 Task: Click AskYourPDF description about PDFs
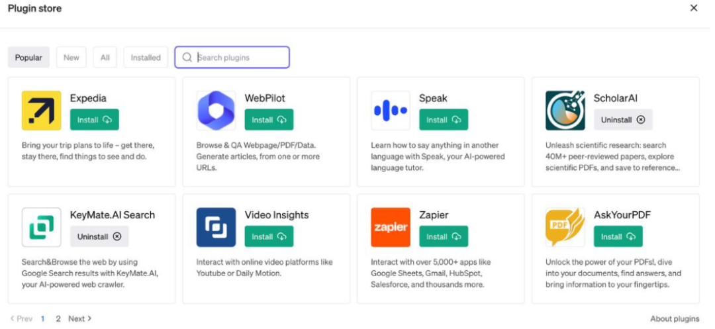(613, 273)
